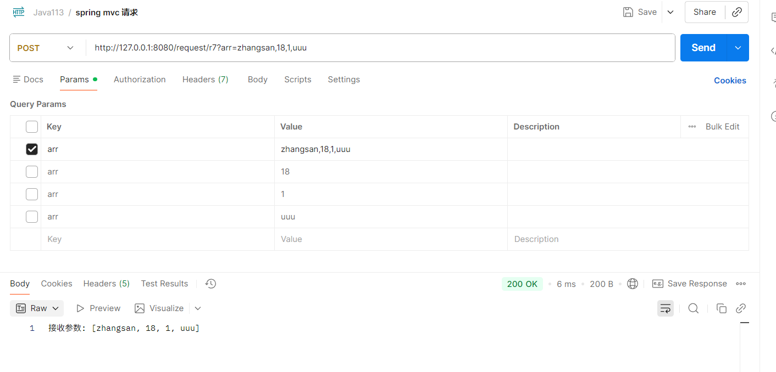Open the request Headers (7) tab
The width and height of the screenshot is (776, 372).
(206, 80)
